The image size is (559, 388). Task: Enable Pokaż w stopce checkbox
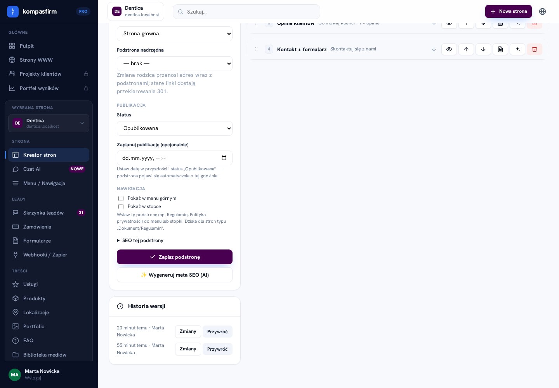121,206
